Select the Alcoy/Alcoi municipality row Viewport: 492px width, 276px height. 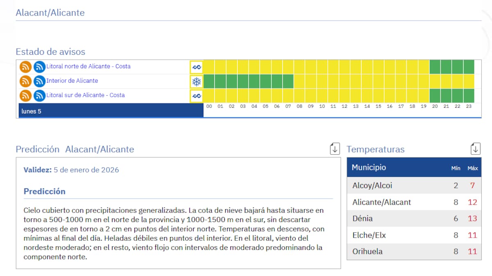coord(373,185)
